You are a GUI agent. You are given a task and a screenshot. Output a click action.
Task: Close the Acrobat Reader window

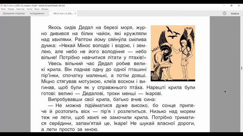coord(239,6)
